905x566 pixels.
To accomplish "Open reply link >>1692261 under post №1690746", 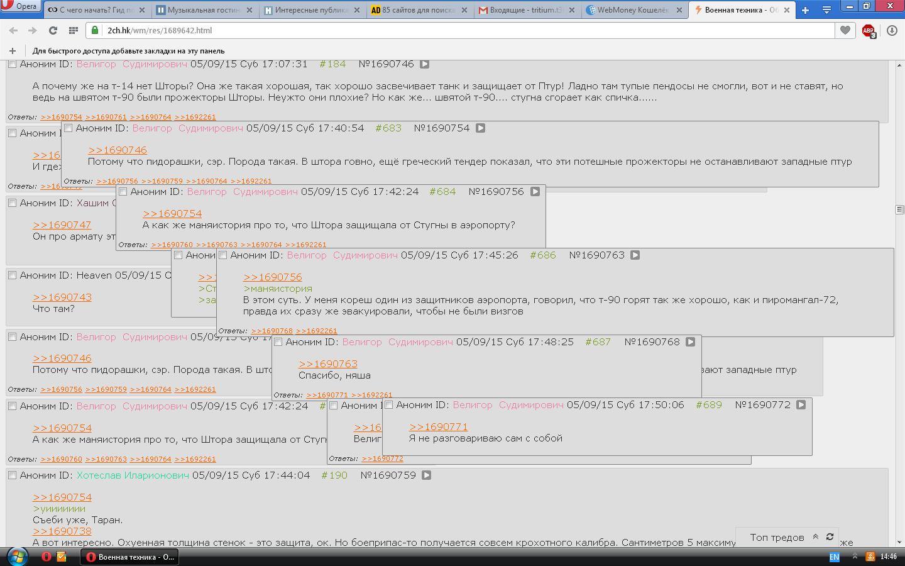I will (x=195, y=117).
